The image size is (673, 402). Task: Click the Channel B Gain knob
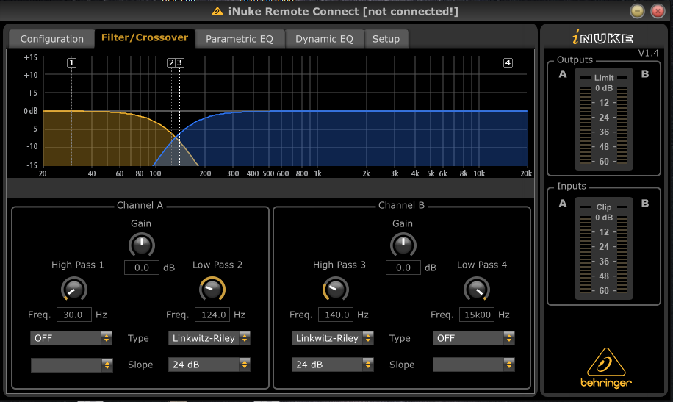click(403, 245)
